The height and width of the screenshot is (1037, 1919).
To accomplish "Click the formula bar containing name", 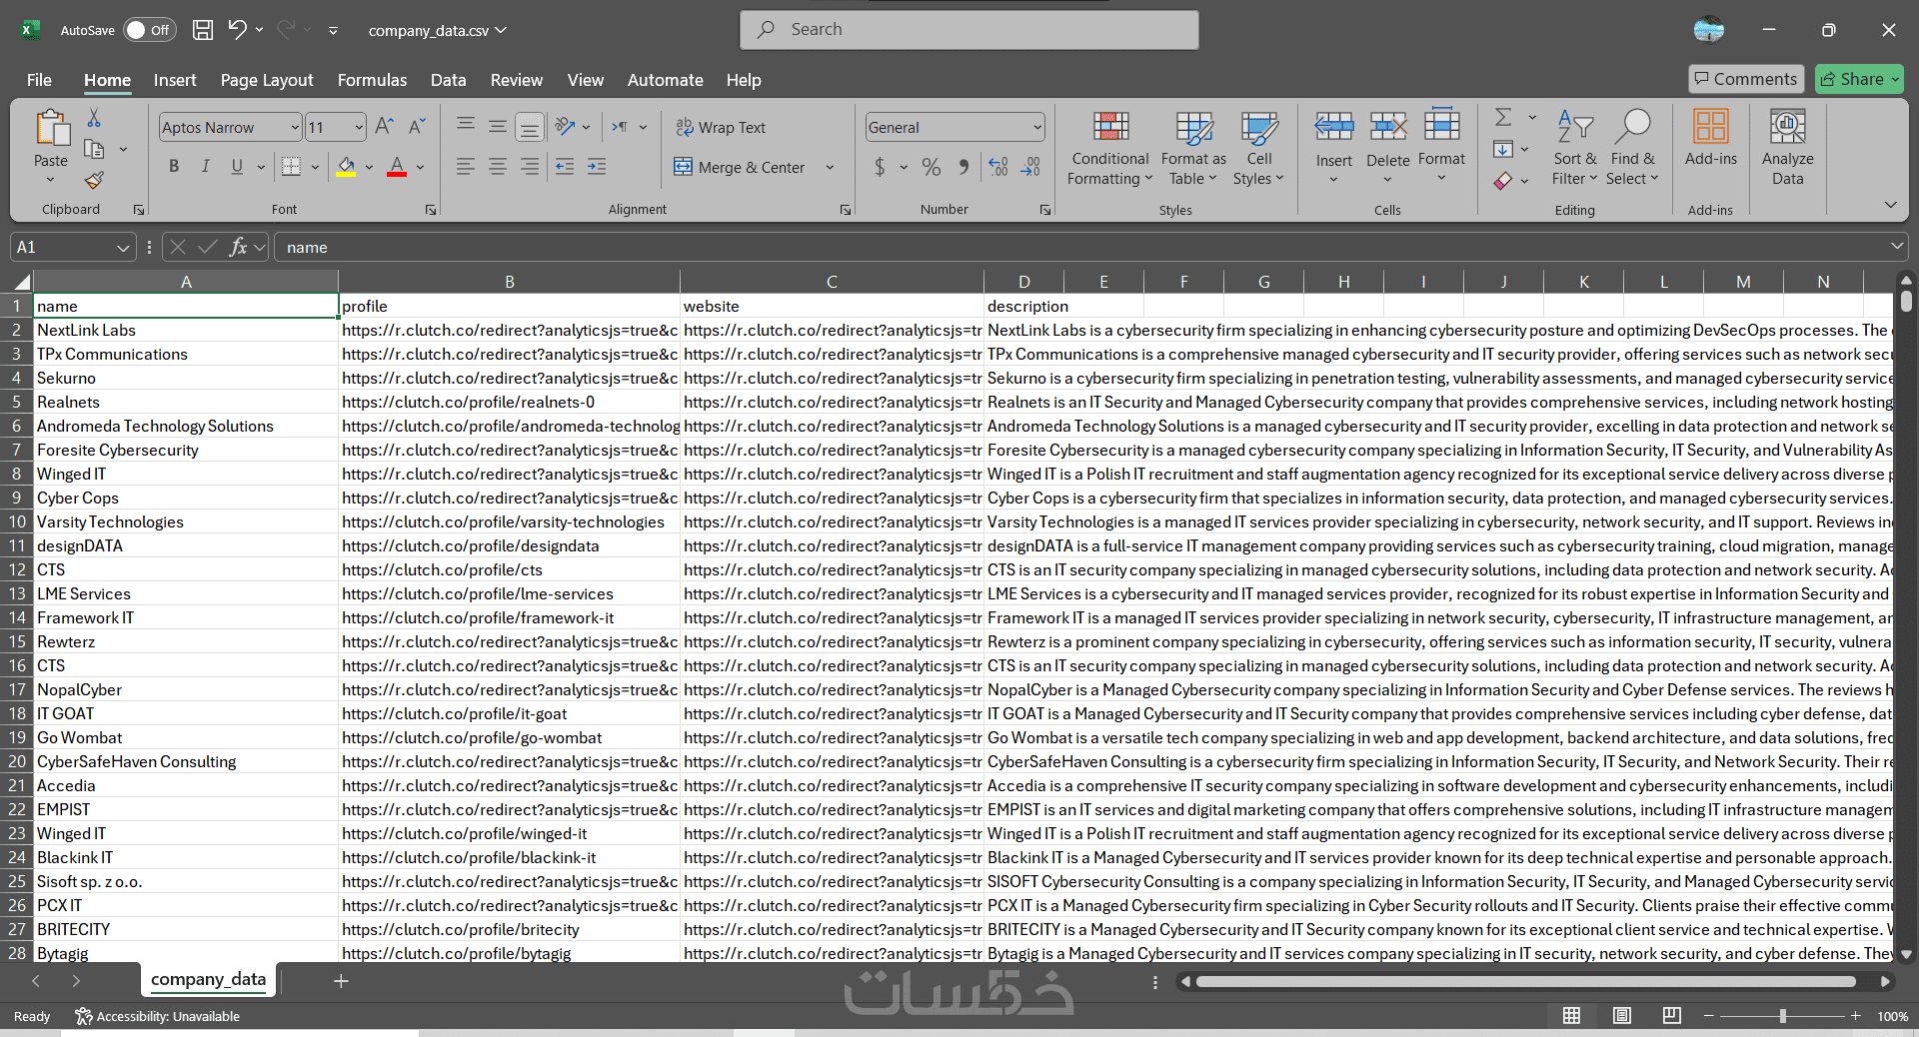I will 1089,247.
